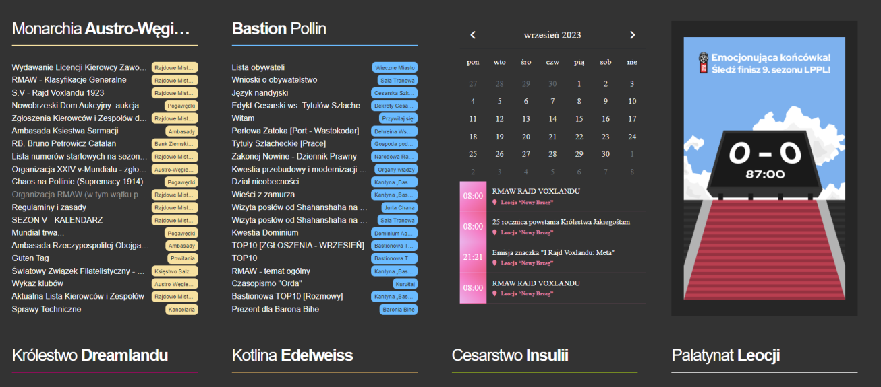The image size is (881, 387).
Task: Click the 21:21 event time block
Action: [x=473, y=257]
